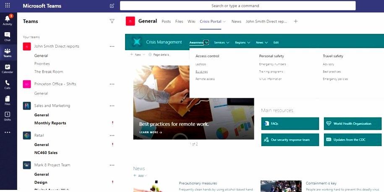This screenshot has width=384, height=192.
Task: Open Files in the left rail
Action: (8, 100)
